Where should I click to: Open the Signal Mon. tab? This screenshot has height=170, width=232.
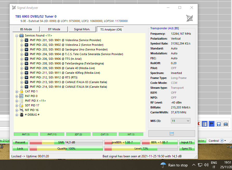coord(82,29)
